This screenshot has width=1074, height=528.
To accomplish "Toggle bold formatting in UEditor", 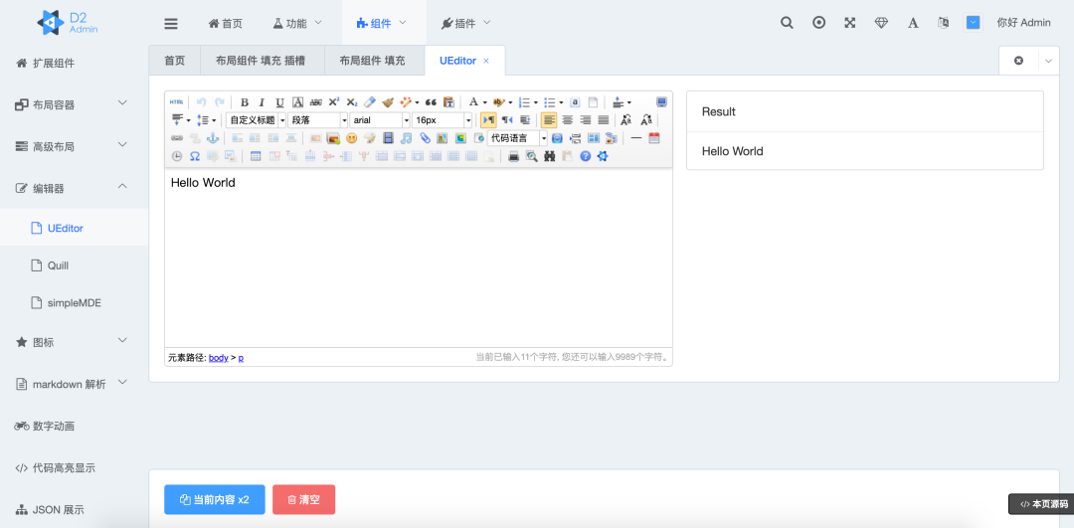I will [245, 102].
